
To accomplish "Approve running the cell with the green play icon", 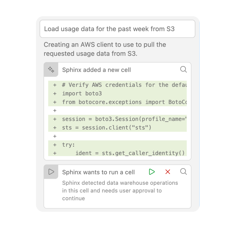I will pos(152,172).
